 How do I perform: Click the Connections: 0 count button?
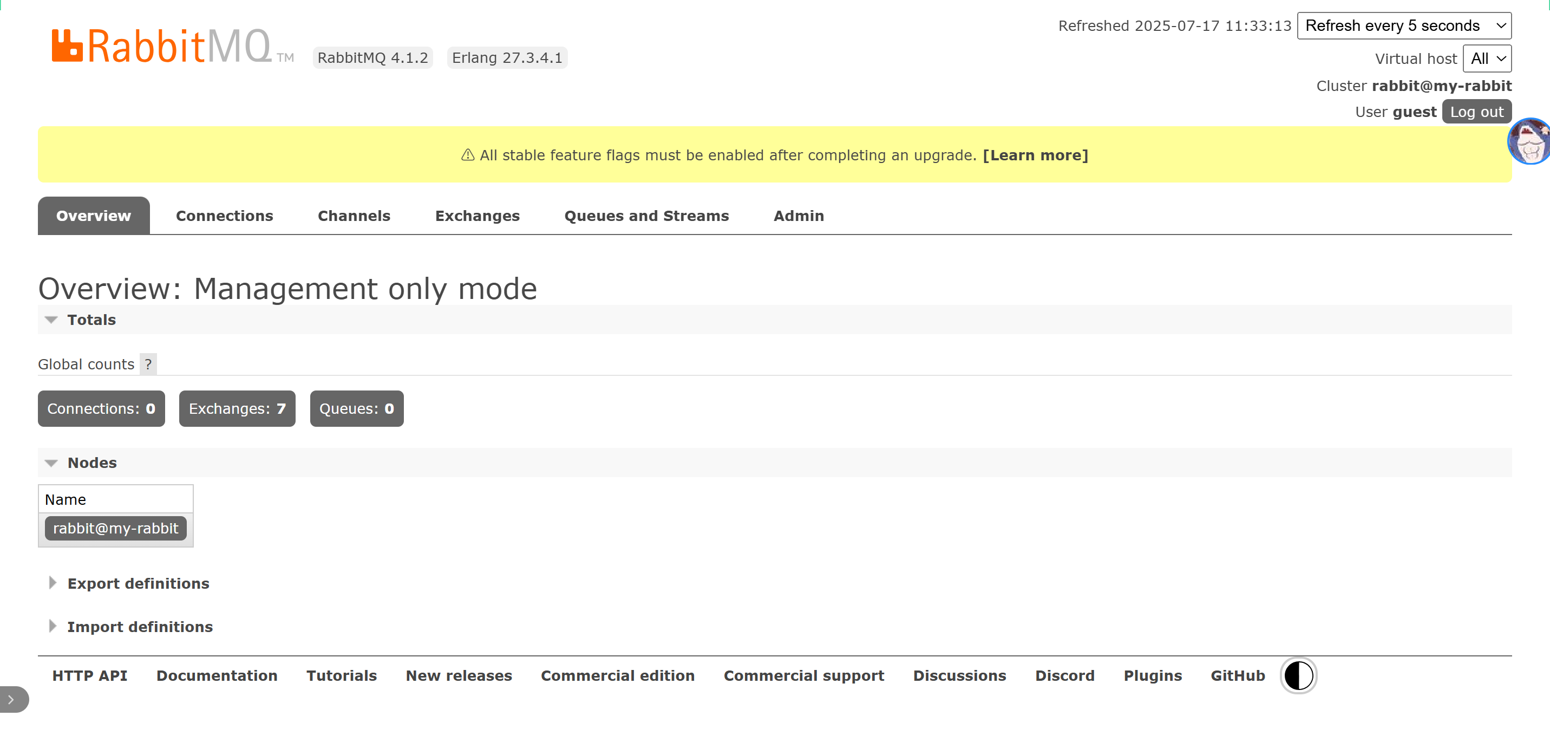click(101, 408)
